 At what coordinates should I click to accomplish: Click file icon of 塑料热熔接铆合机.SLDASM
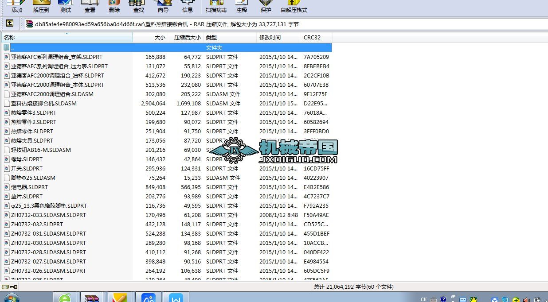7,103
